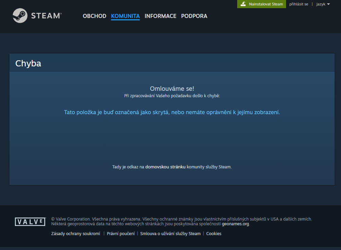Open the Právní poučení link

121,233
